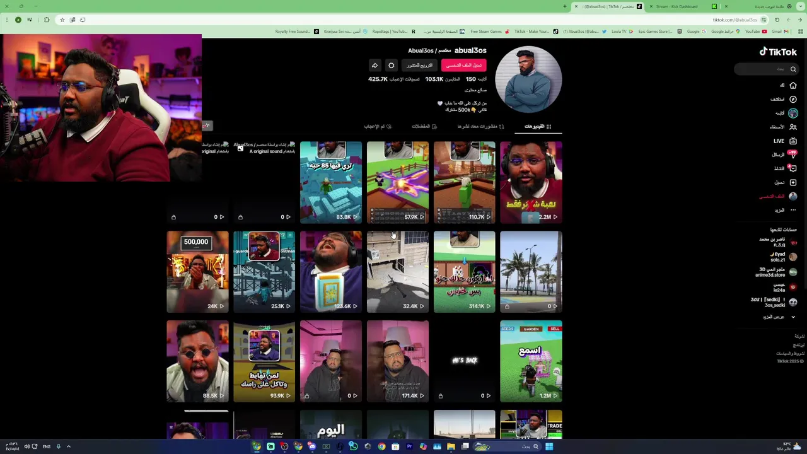Open Messages with the 99+ badge
Screen dimensions: 807x454
[792, 154]
